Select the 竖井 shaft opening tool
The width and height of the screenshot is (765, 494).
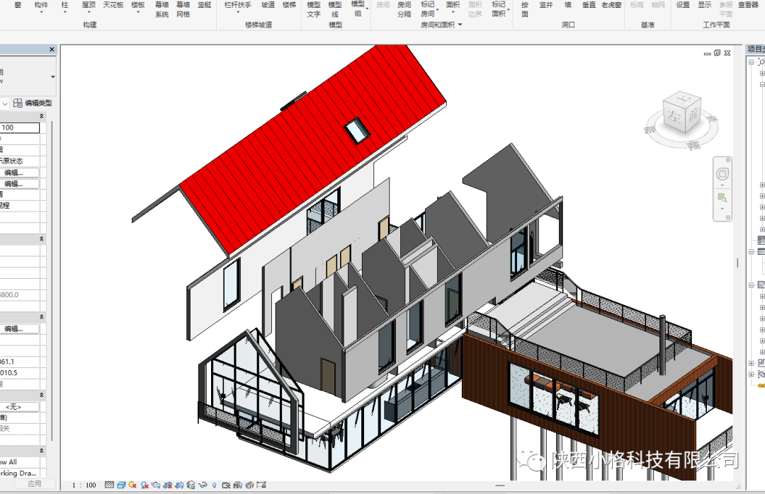546,5
